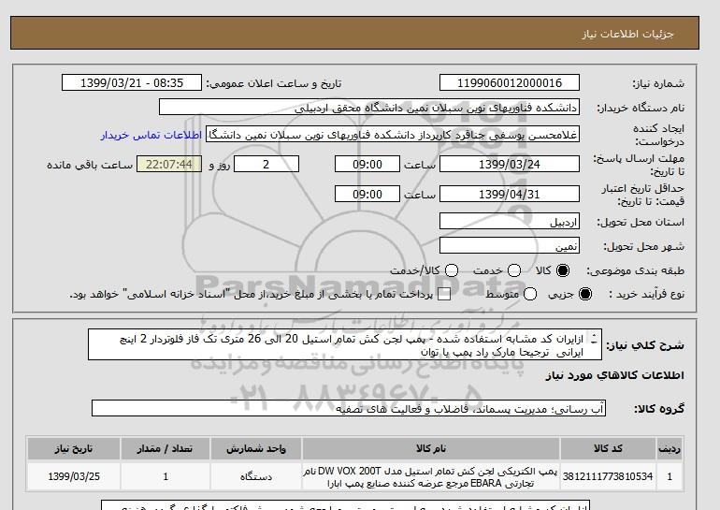The image size is (720, 510).
Task: Click the کد کالا column header
Action: pyautogui.click(x=608, y=449)
